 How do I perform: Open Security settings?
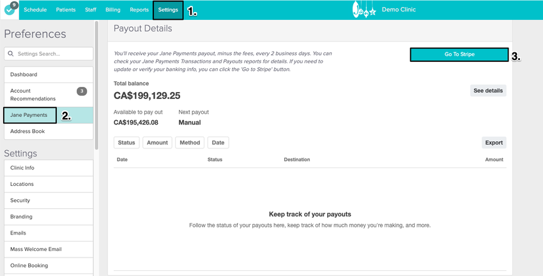click(49, 200)
